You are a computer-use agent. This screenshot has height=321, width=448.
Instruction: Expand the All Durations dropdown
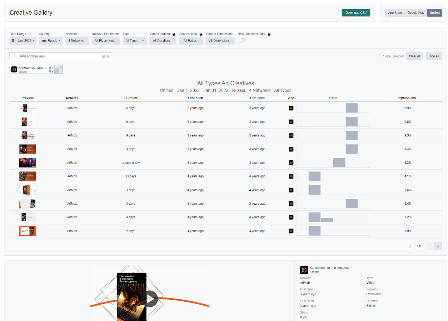click(163, 41)
